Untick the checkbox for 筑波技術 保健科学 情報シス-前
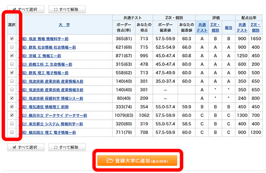 click(12, 98)
